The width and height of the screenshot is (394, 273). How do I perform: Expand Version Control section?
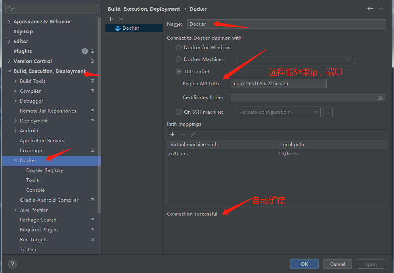pos(9,61)
